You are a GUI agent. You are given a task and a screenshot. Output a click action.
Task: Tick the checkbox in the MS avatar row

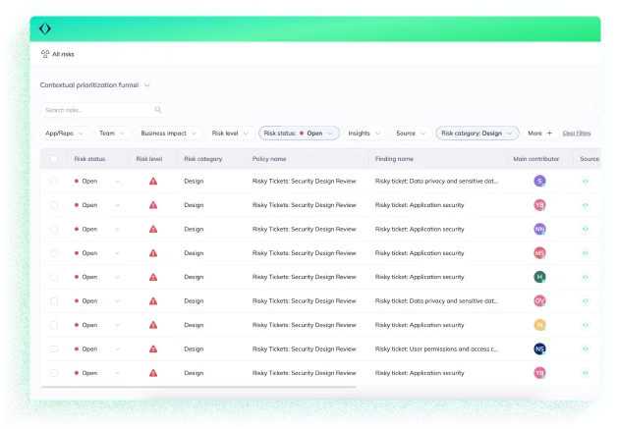click(54, 253)
